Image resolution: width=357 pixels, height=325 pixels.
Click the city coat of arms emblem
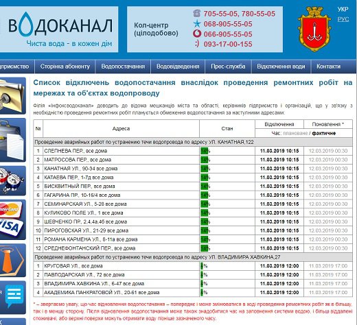tap(314, 29)
